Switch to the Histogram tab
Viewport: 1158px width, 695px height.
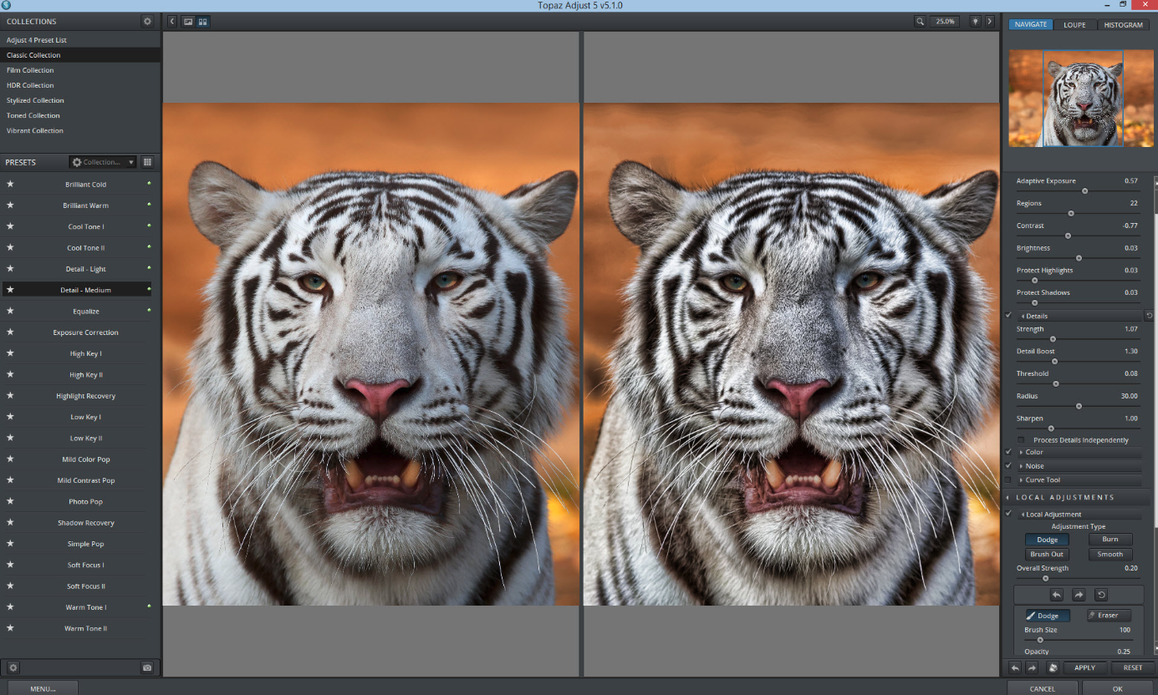point(1123,24)
